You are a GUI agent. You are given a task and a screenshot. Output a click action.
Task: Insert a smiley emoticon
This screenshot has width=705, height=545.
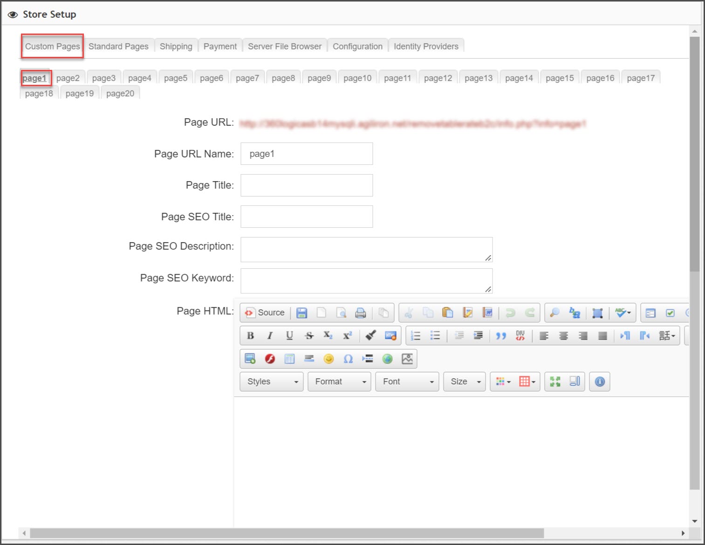pyautogui.click(x=329, y=359)
